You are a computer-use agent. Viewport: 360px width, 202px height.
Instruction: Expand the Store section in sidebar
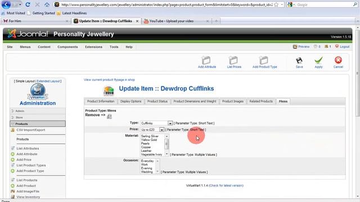tap(38, 117)
